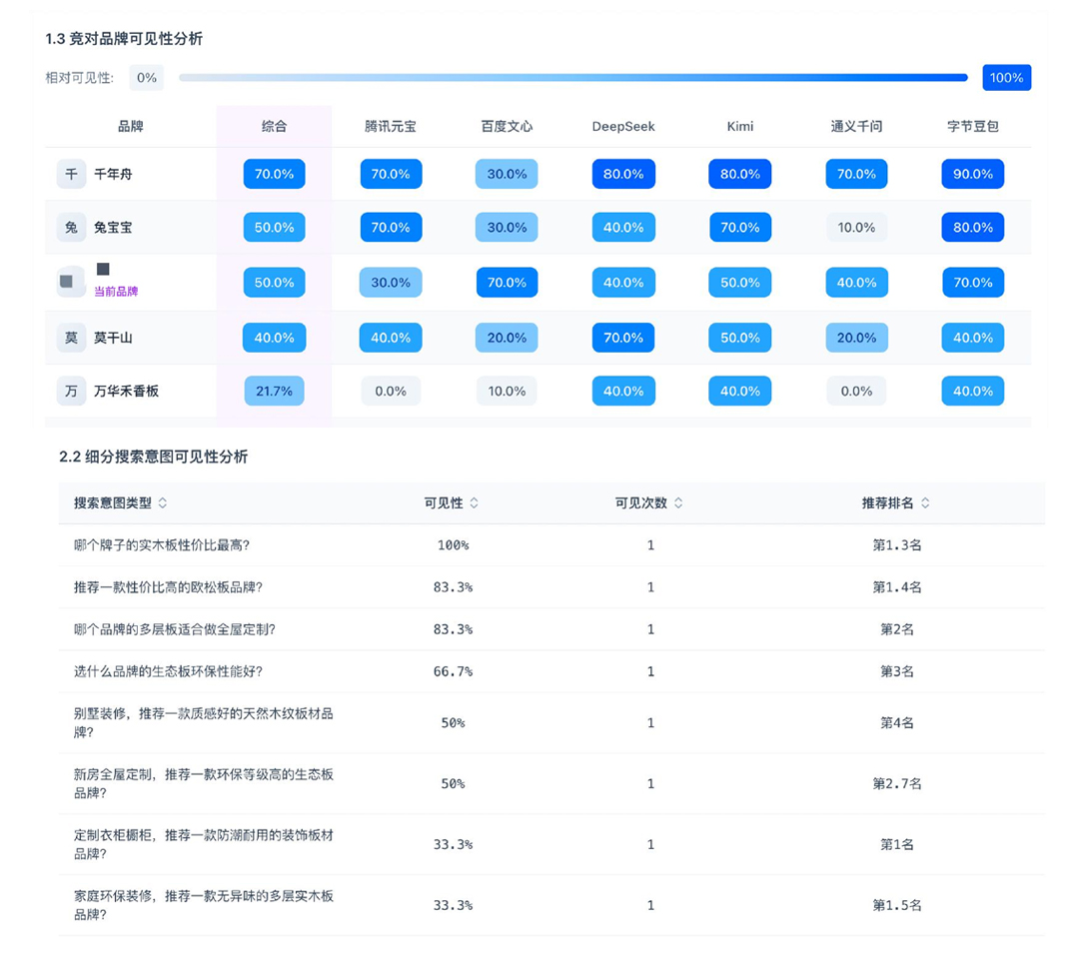Screen dimensions: 1076x962
Task: Click the 66.7% visibility value
Action: click(453, 671)
